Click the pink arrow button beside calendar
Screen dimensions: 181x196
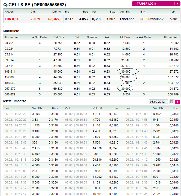coord(177,102)
